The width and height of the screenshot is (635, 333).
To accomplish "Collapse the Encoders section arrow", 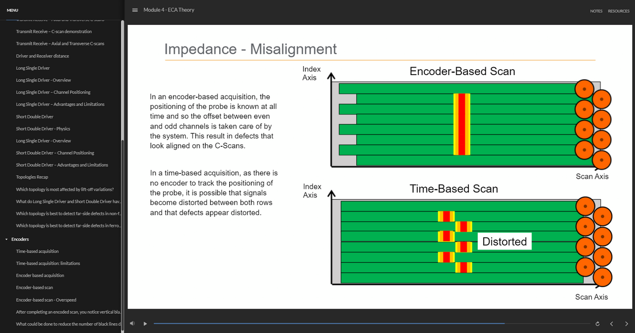I will click(6, 239).
